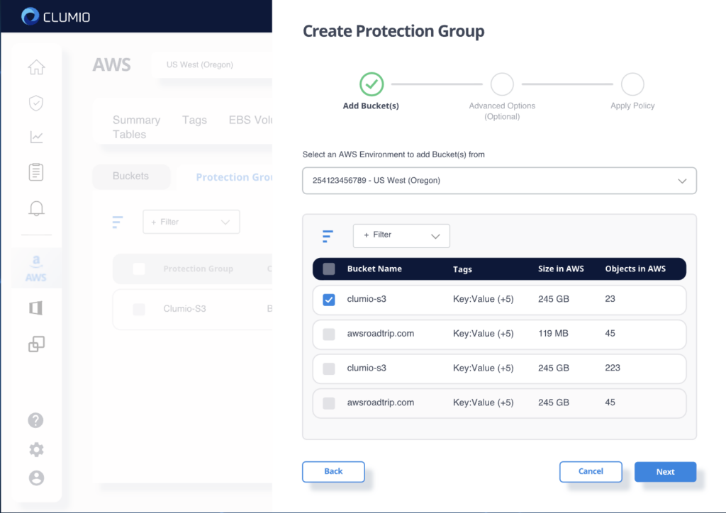Image resolution: width=726 pixels, height=513 pixels.
Task: Check the Clumio-S3 protection group row checkbox
Action: click(139, 309)
